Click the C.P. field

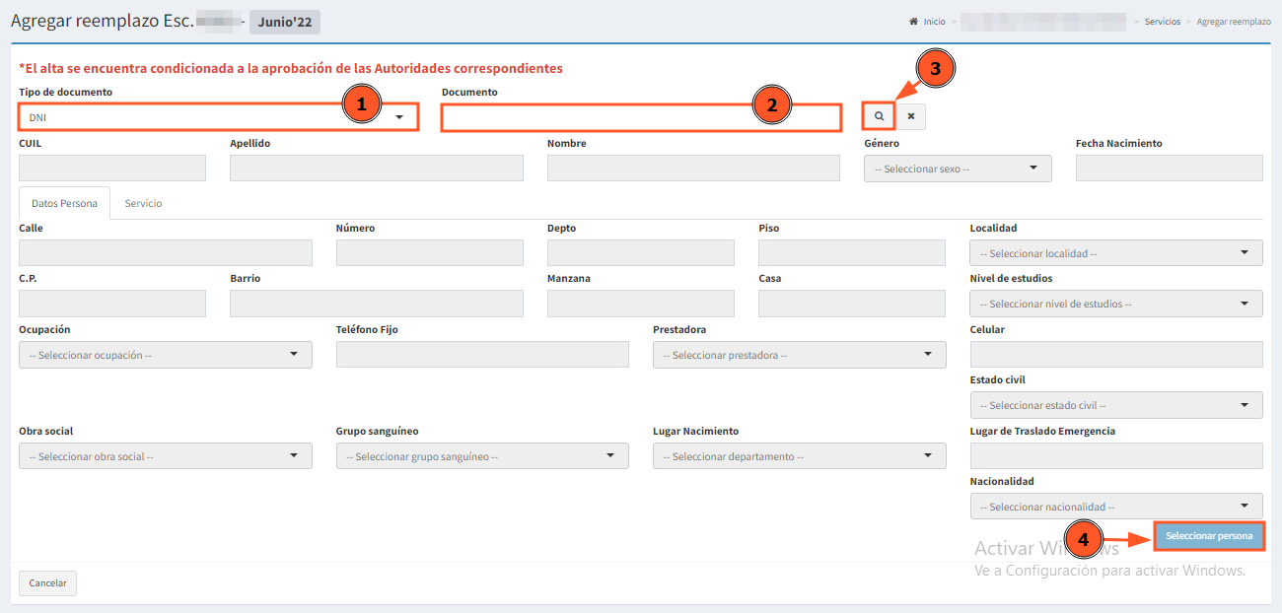[x=112, y=304]
